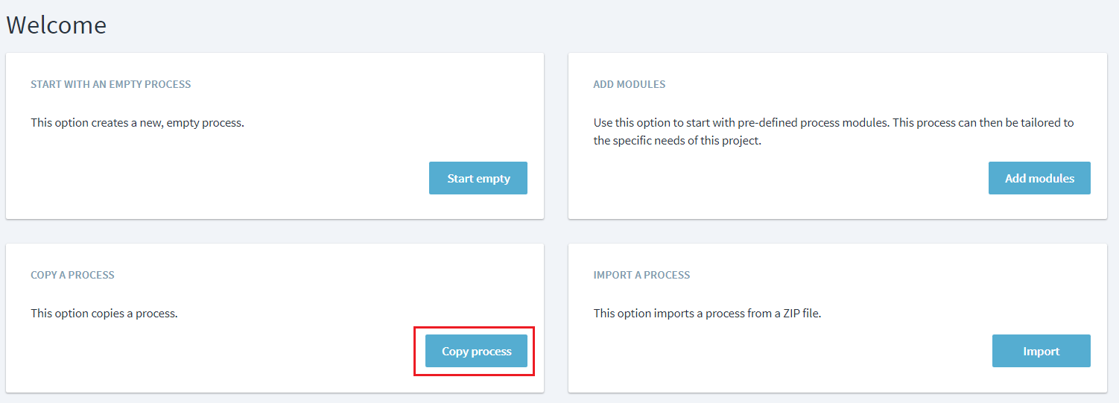Screen dimensions: 1119x403
Task: Click the description 'This option copies a process.'
Action: tap(104, 313)
